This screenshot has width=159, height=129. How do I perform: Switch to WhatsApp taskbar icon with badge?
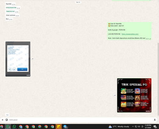point(8,126)
